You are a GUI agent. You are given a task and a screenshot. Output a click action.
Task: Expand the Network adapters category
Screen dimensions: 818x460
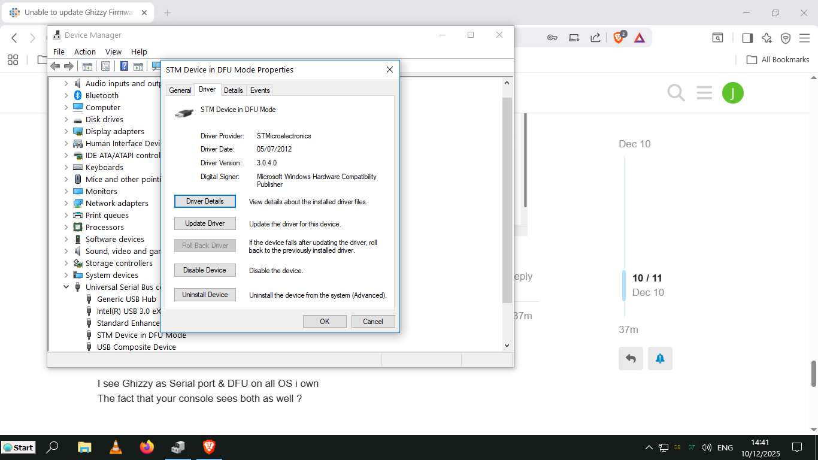[x=66, y=203]
